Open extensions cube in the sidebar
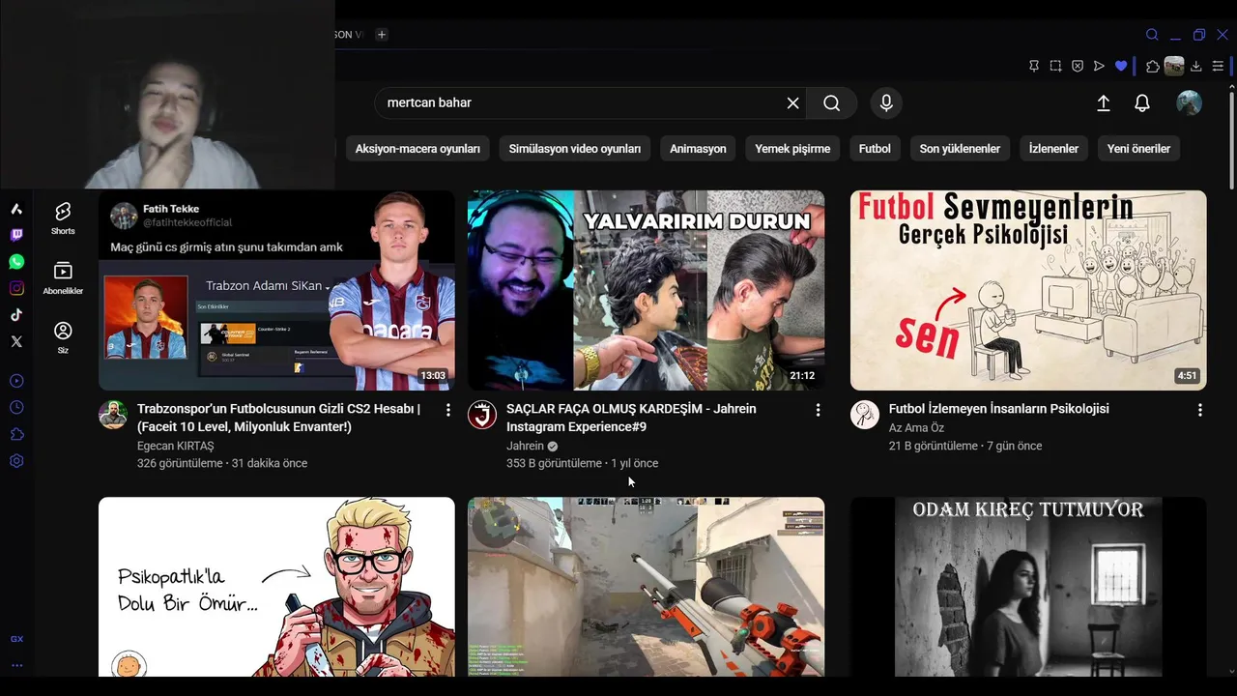Image resolution: width=1237 pixels, height=696 pixels. click(16, 434)
